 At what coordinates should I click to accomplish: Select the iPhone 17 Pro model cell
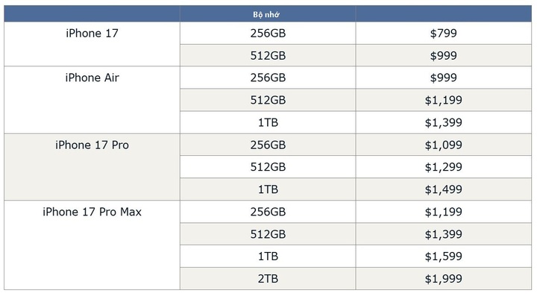coord(92,167)
